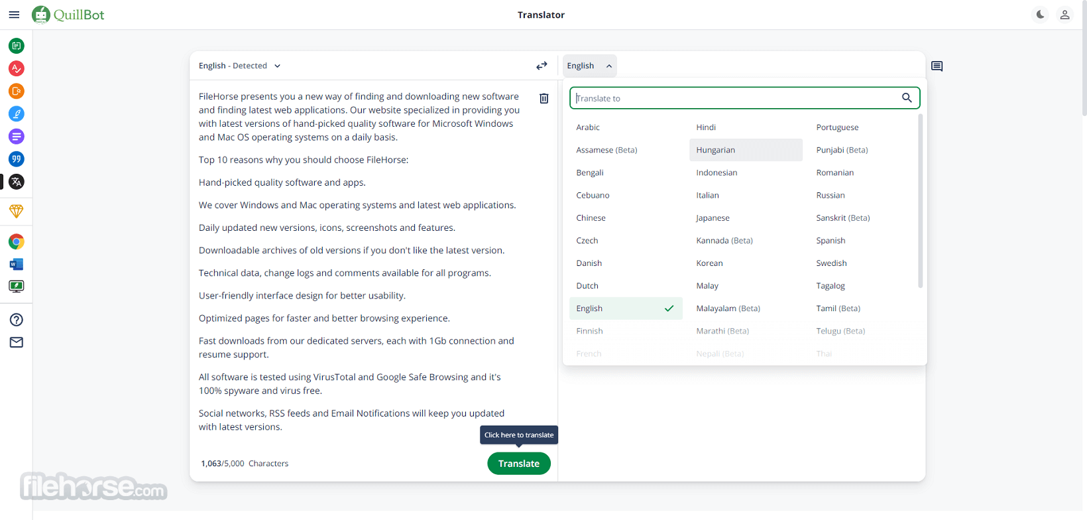
Task: Pick Japanese in language list
Action: pyautogui.click(x=746, y=218)
